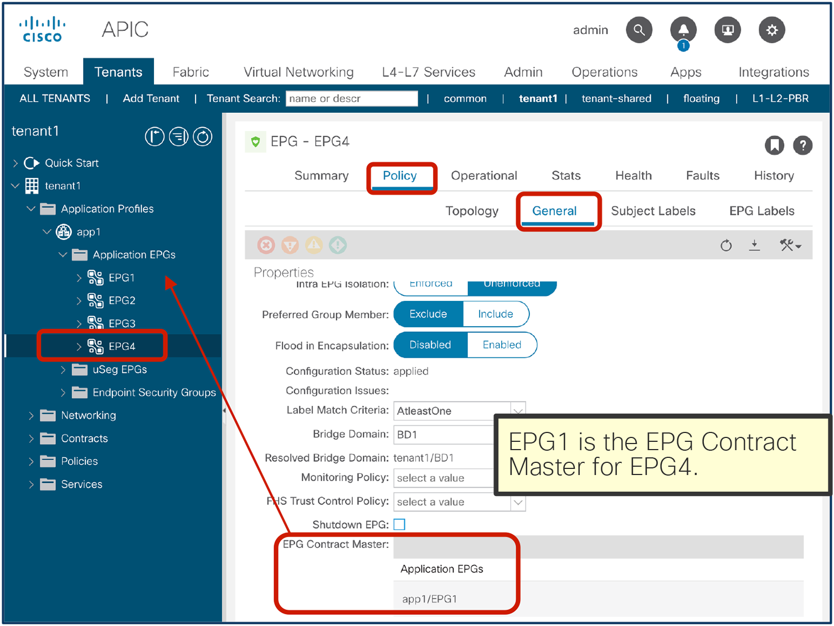Open the settings gear icon
Image resolution: width=834 pixels, height=626 pixels.
772,30
